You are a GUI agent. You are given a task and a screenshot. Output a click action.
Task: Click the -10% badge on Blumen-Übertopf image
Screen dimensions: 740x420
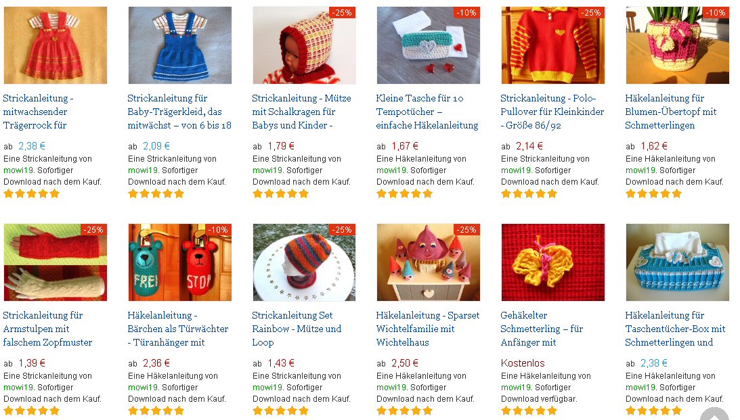coord(716,13)
